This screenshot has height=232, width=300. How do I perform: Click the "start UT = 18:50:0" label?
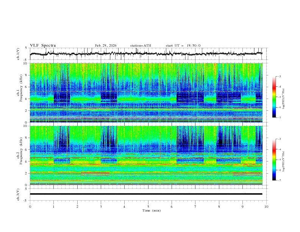(x=183, y=45)
